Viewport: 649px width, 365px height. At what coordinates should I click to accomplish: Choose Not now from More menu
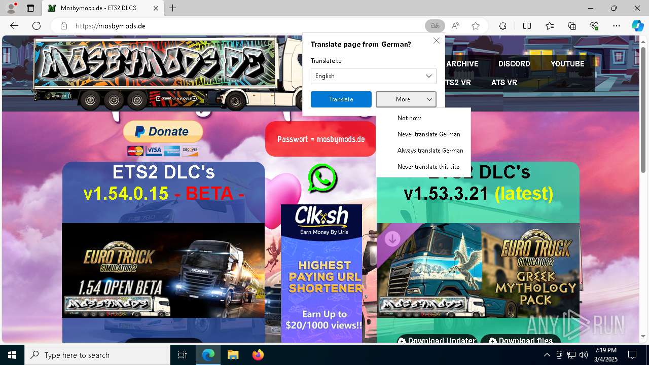(423, 118)
